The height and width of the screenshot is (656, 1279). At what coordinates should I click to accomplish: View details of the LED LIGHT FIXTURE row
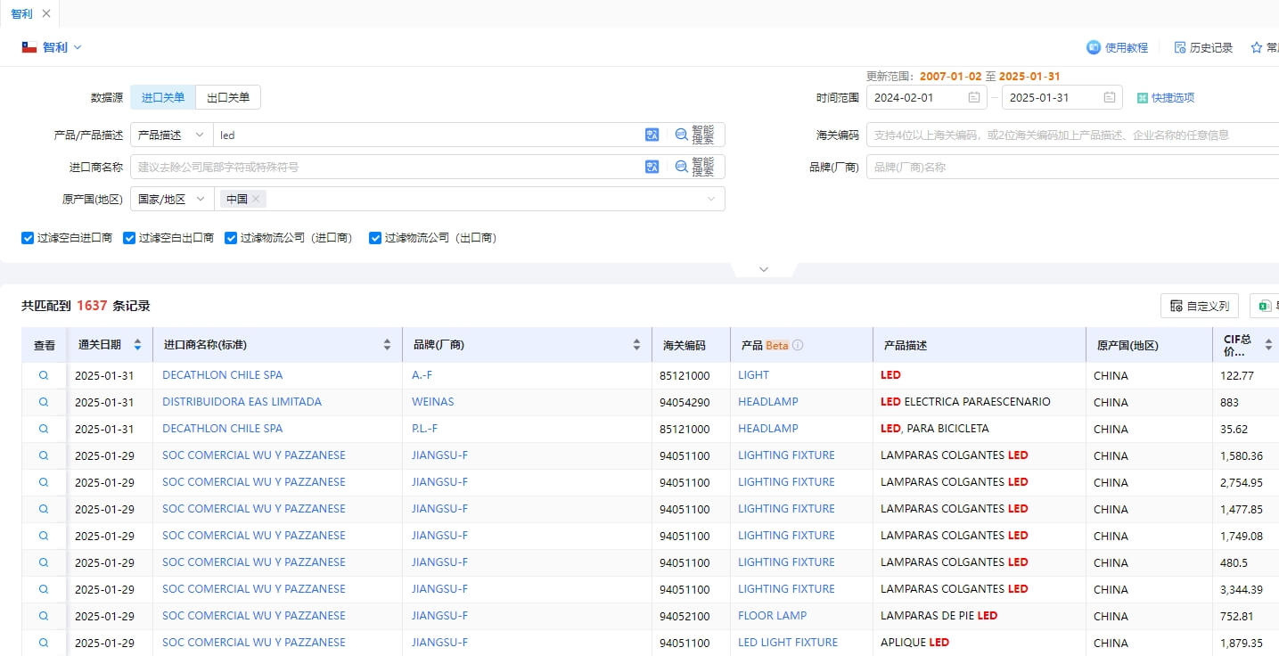point(44,643)
